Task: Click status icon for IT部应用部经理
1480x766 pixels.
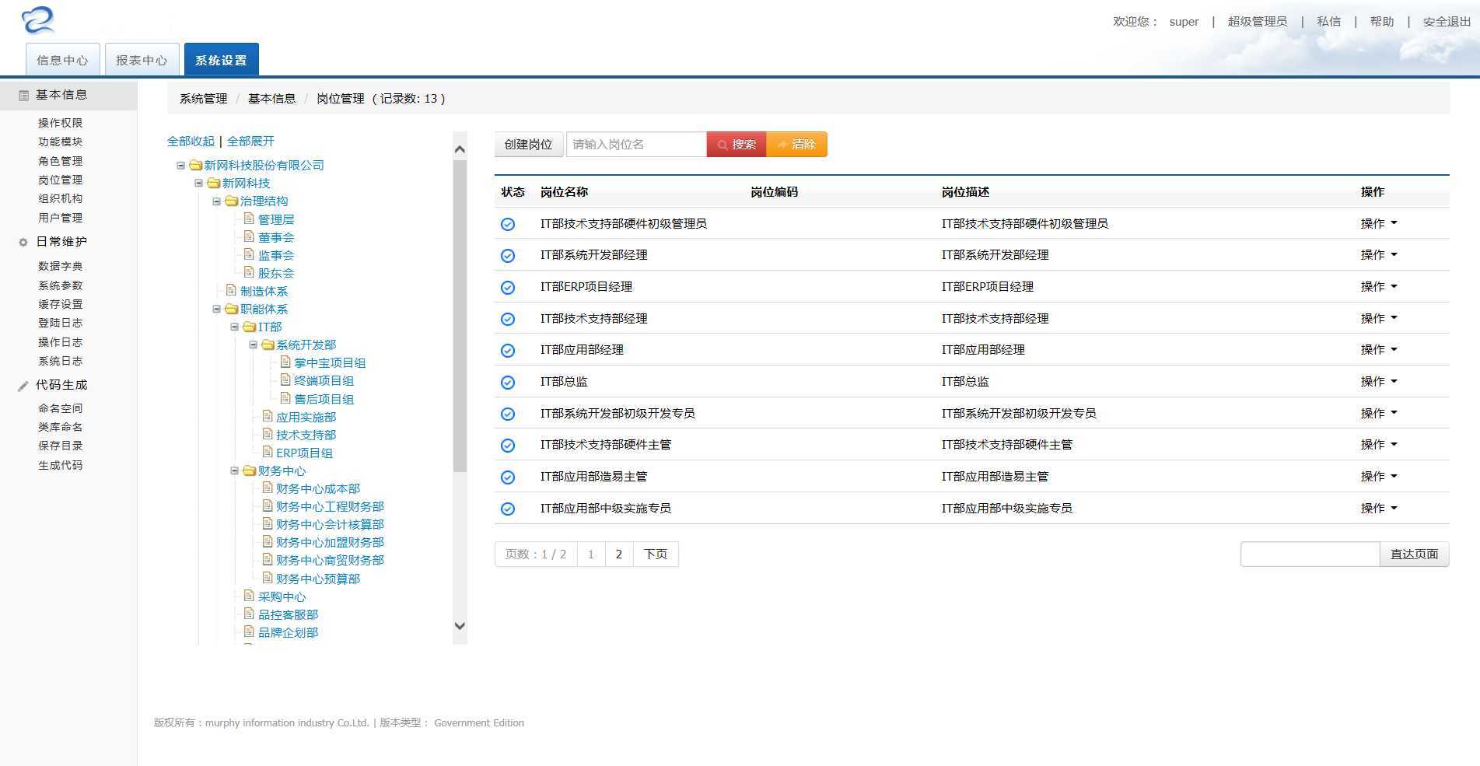Action: pos(508,351)
